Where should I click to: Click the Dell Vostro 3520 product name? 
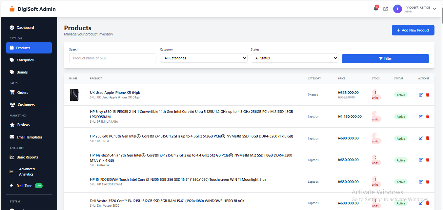click(167, 201)
